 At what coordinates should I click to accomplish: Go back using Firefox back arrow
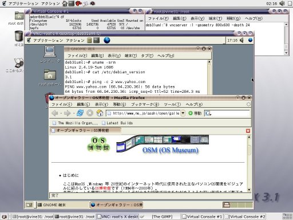coord(55,113)
